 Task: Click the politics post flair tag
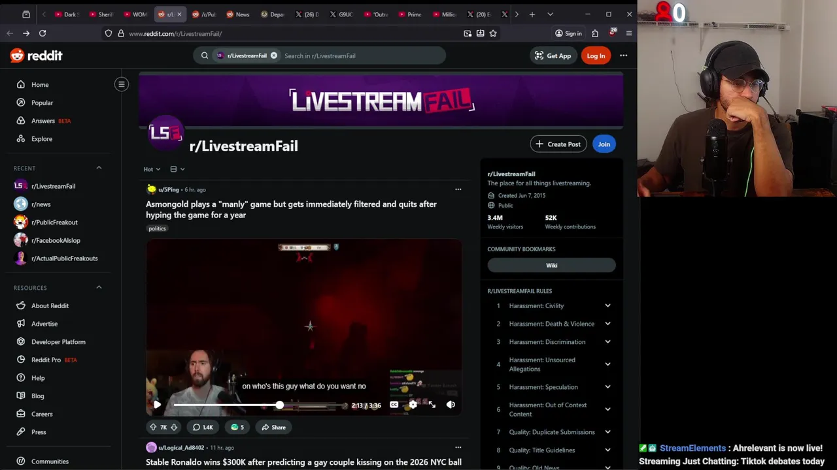[x=157, y=228]
